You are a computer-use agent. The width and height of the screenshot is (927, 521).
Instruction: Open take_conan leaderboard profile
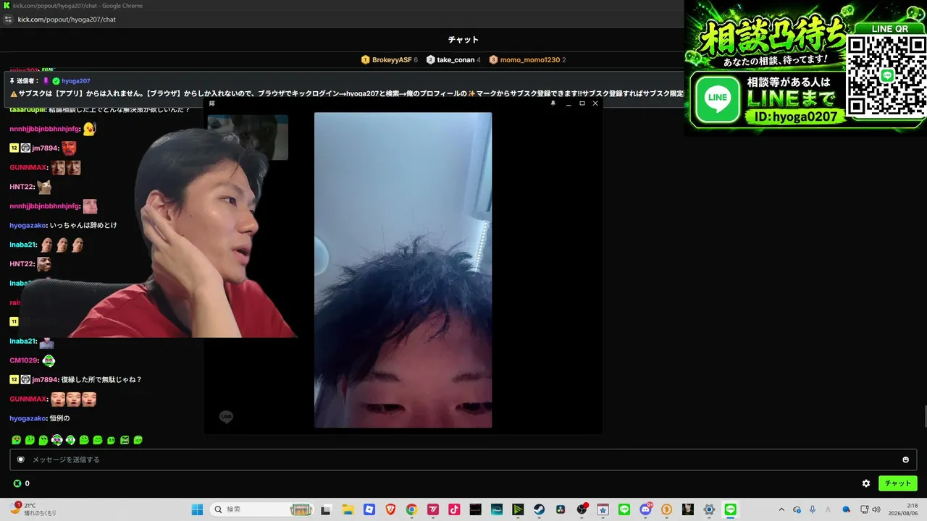[454, 60]
